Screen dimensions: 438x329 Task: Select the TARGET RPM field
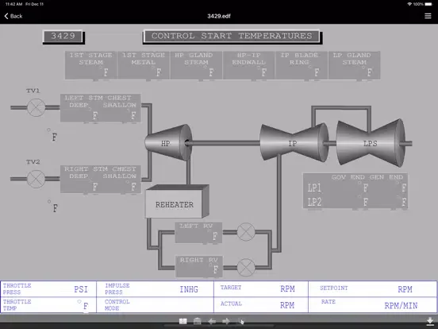[261, 289]
